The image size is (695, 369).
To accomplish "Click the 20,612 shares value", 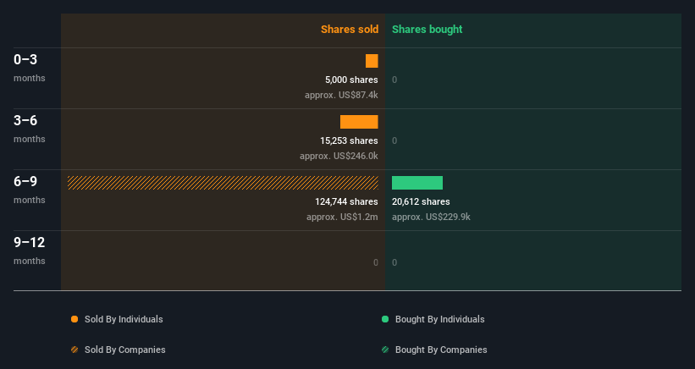I will coord(421,202).
